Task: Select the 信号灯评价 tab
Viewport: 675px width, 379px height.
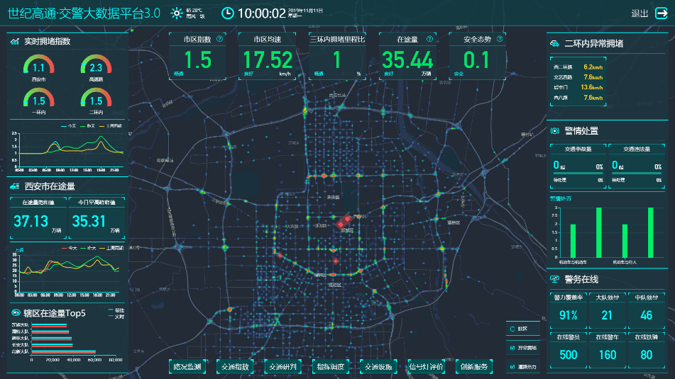Action: click(426, 366)
